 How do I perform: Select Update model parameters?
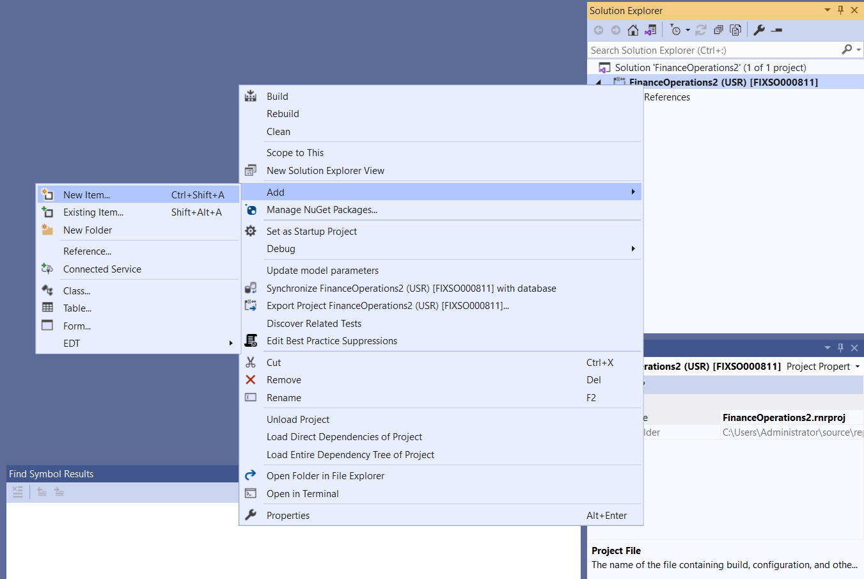click(x=322, y=271)
